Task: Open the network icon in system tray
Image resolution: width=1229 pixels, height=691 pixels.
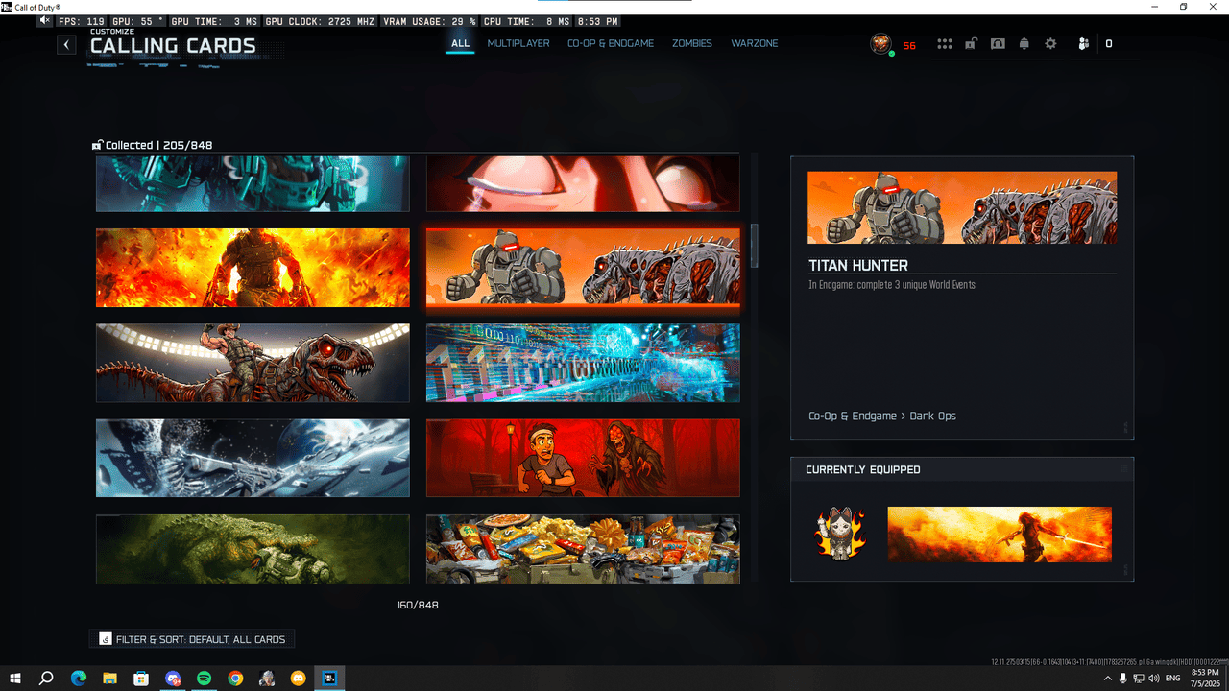Action: point(1139,679)
